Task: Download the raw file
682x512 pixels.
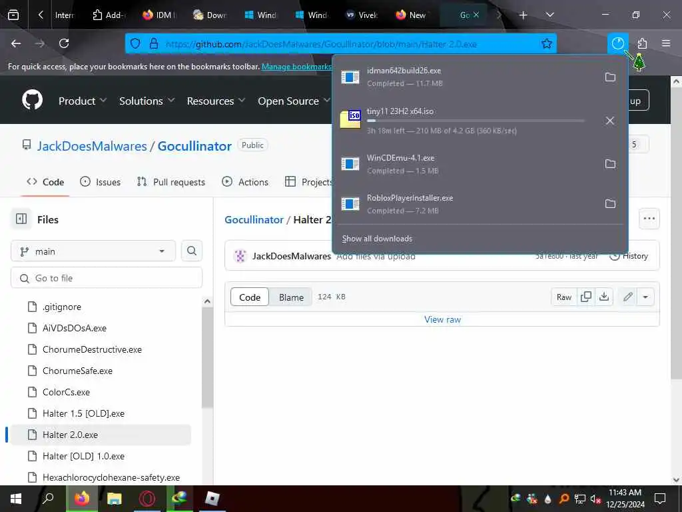Action: (603, 297)
